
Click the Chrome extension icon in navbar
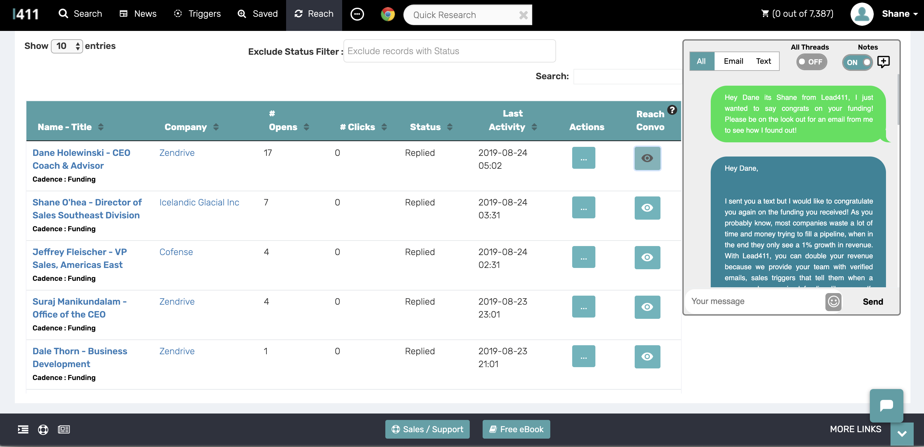click(387, 14)
